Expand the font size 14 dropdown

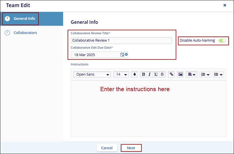pyautogui.click(x=121, y=74)
